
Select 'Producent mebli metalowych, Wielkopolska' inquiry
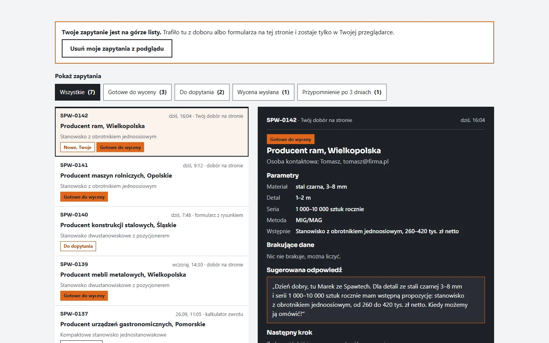(152, 280)
